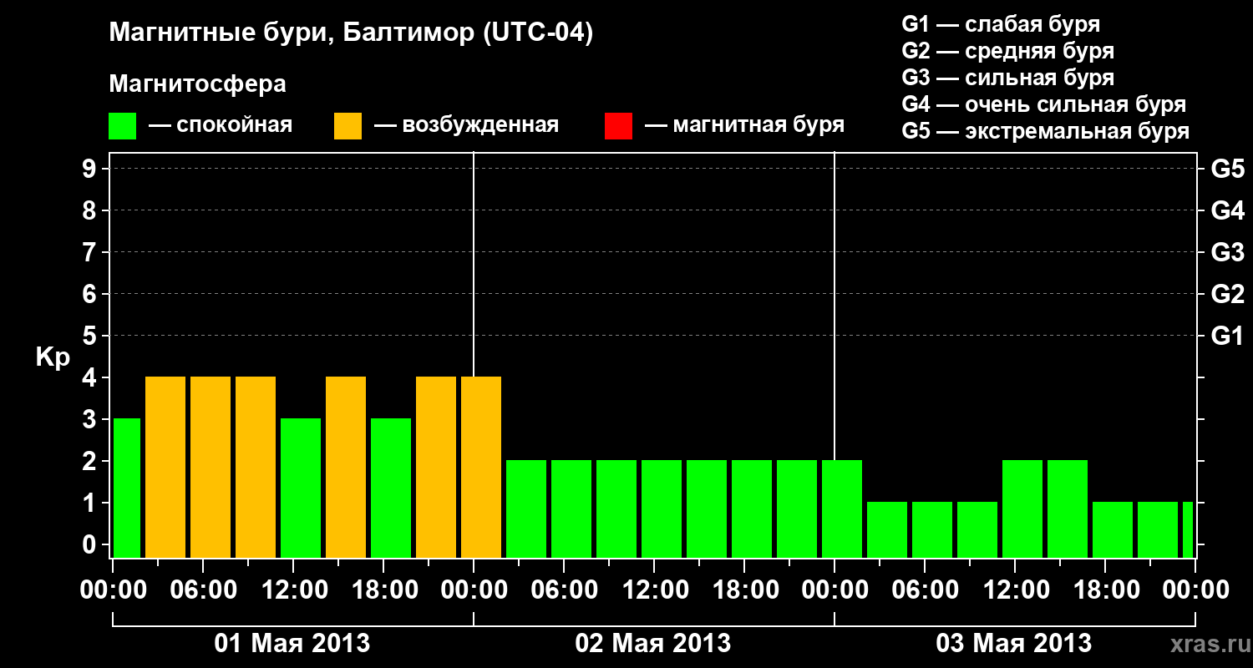The width and height of the screenshot is (1253, 668).
Task: Click the chart title 'Магнитные бури, Балтимор (UTC-04)'
Action: [x=351, y=34]
